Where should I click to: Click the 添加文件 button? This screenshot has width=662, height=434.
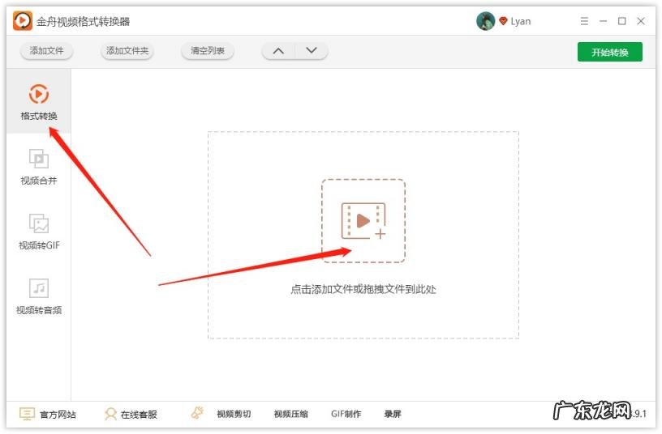46,51
